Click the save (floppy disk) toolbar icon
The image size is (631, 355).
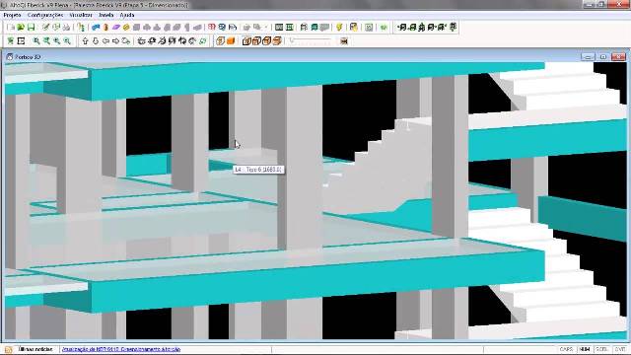click(31, 28)
